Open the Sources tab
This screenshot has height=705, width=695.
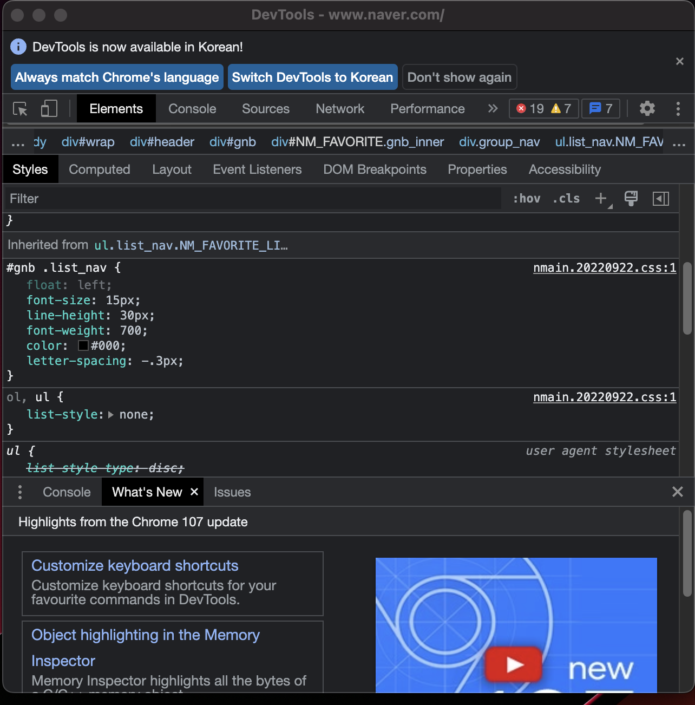266,109
